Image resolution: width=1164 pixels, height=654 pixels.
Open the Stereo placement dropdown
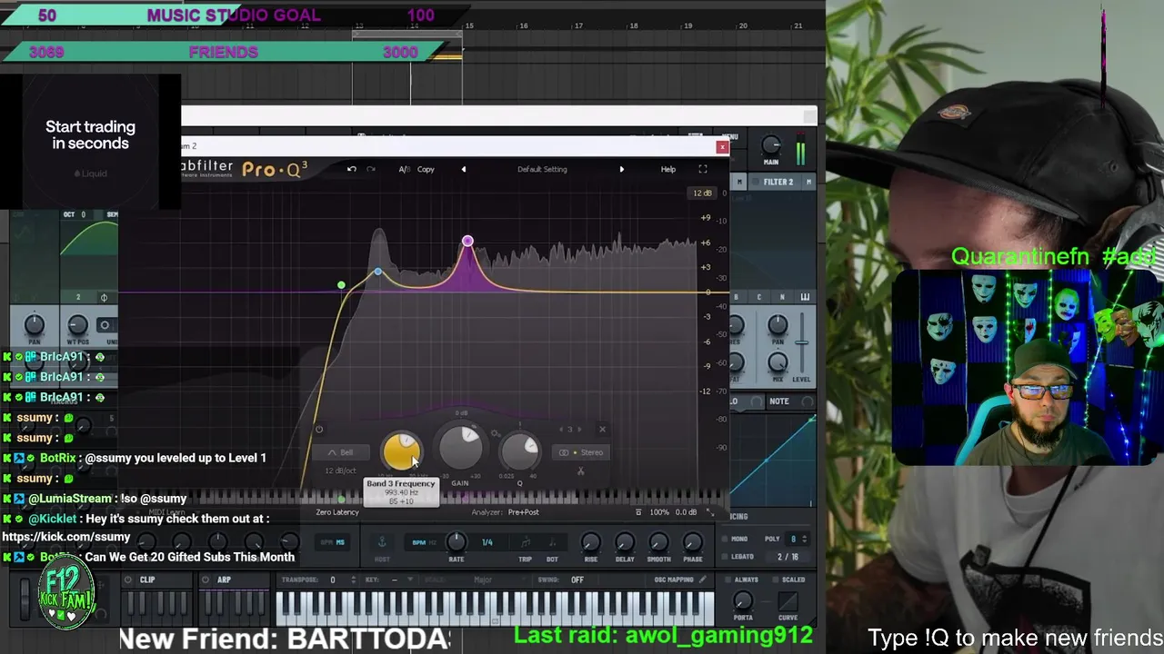tap(582, 452)
